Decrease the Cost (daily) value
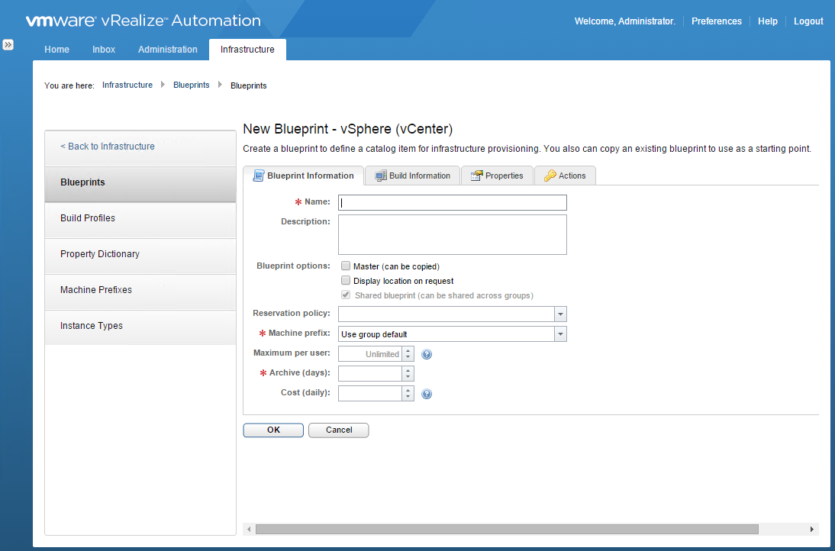 tap(408, 397)
